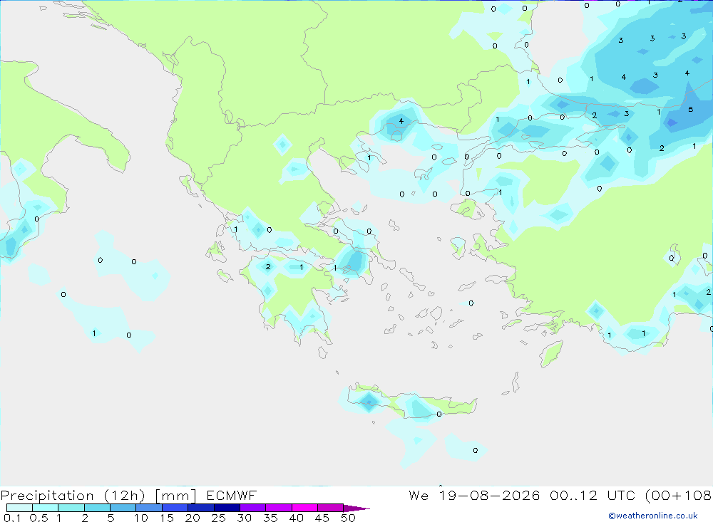
Task: Click the 0.5–1 mm legend color swatch
Action: point(45,508)
